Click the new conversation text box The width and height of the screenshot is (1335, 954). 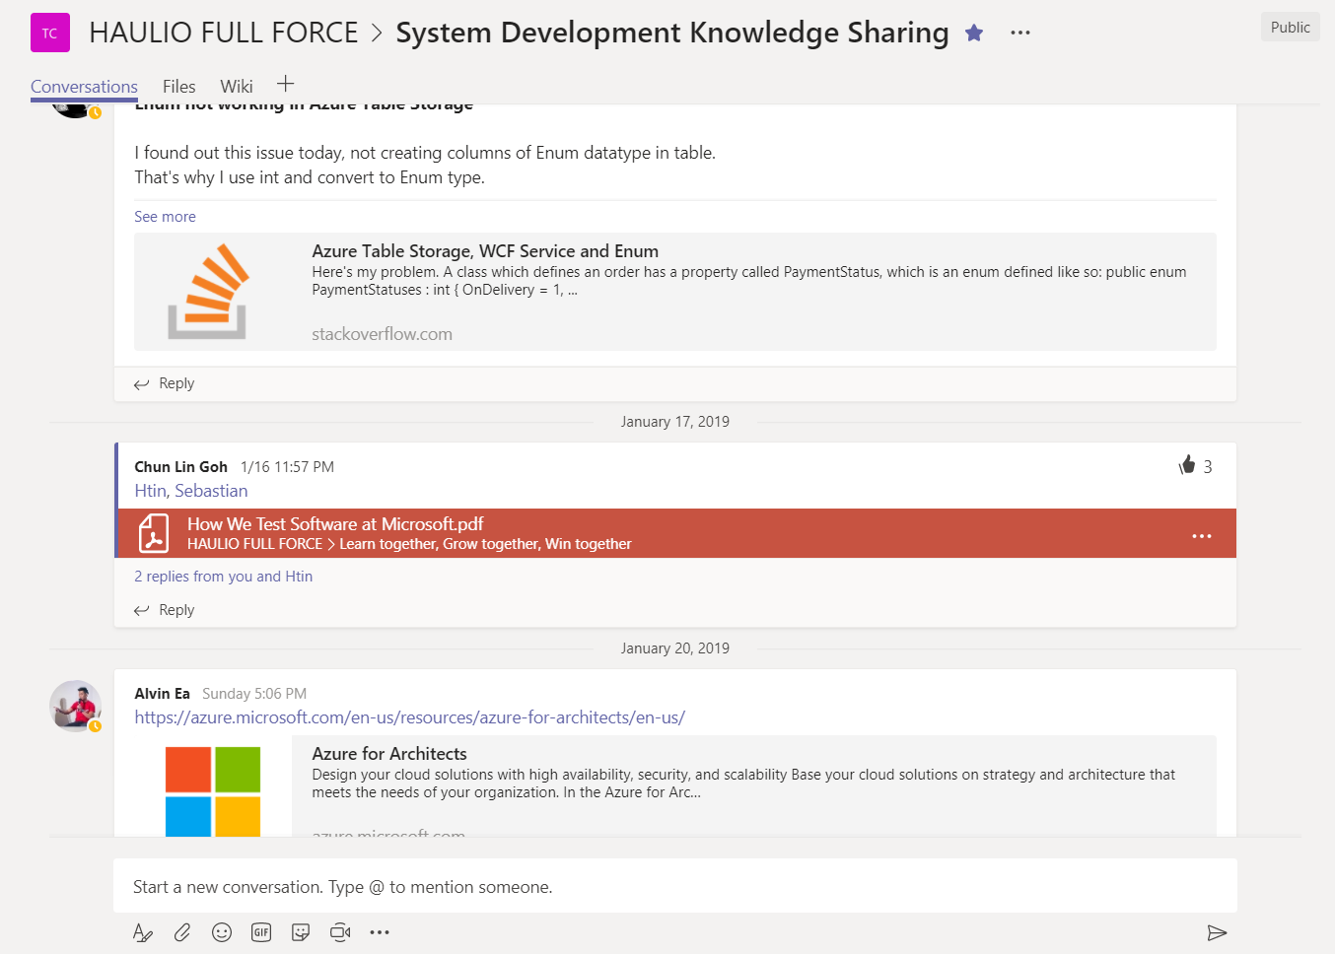674,887
